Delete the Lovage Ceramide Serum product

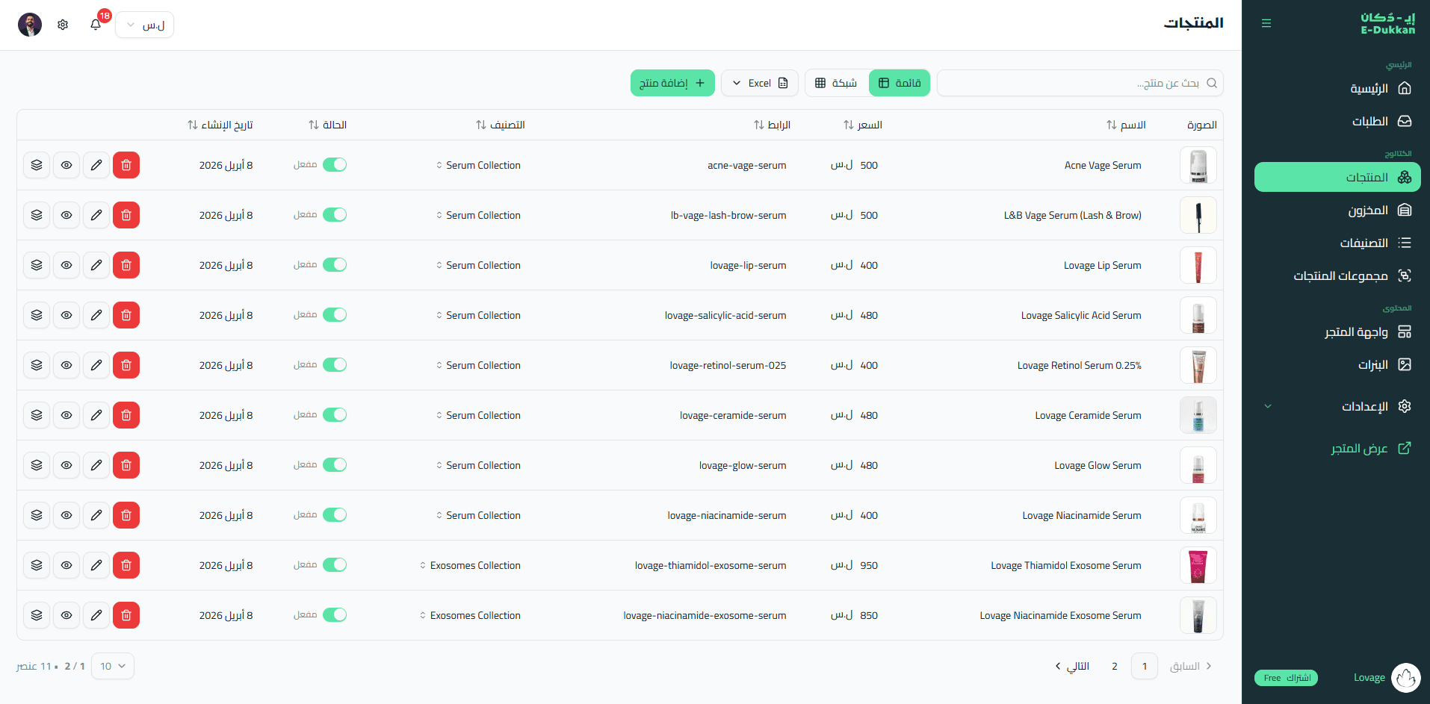[126, 415]
